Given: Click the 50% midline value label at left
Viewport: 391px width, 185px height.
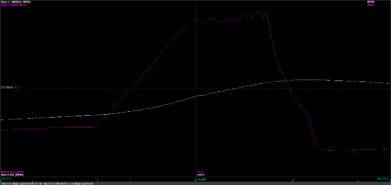Looking at the screenshot, I should (10, 87).
